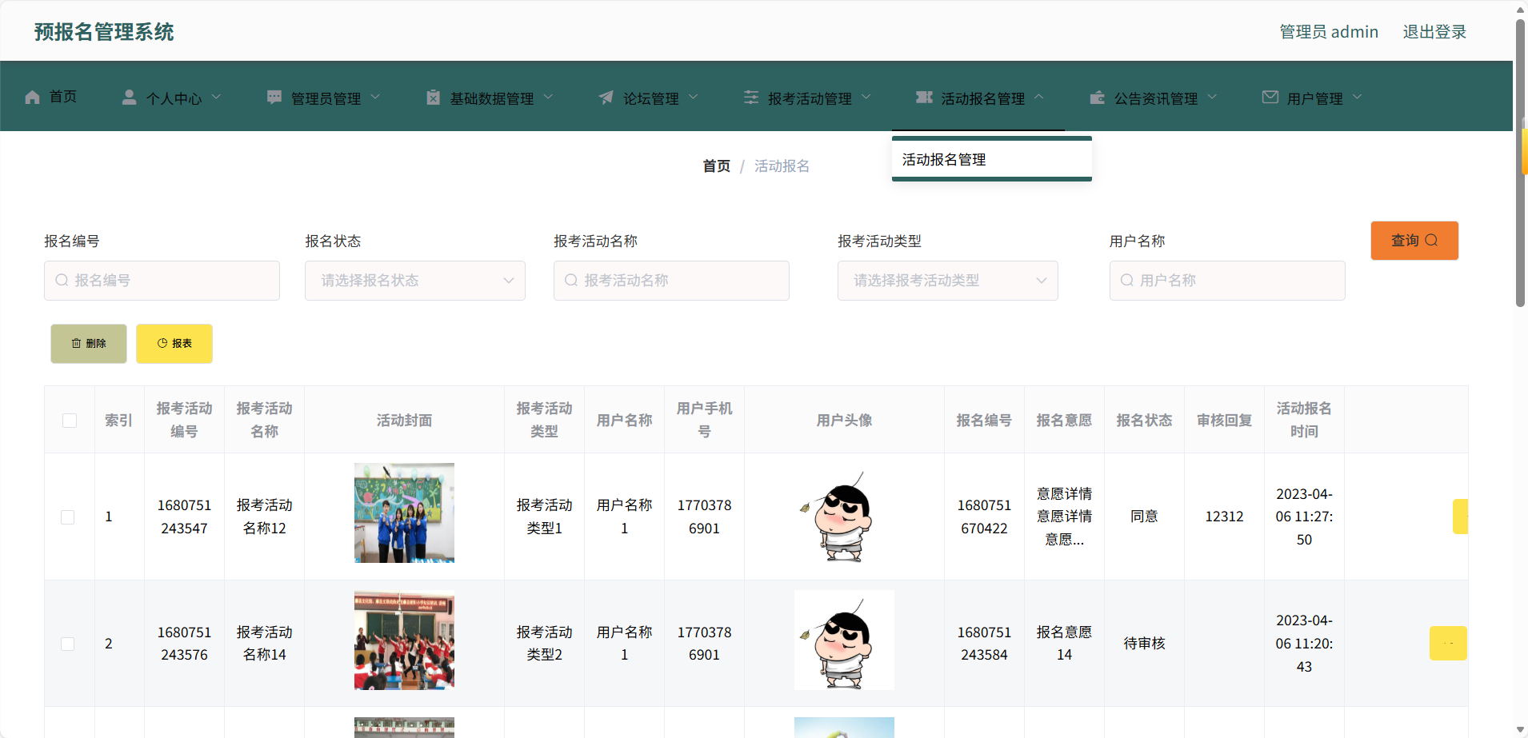Screen dimensions: 1528x738
Task: Click the 删除 button
Action: point(89,344)
